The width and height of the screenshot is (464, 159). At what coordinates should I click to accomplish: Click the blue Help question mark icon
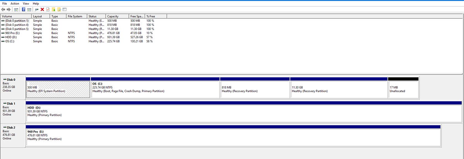coord(24,9)
